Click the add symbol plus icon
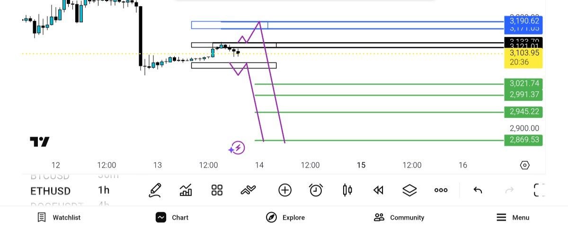 tap(285, 190)
